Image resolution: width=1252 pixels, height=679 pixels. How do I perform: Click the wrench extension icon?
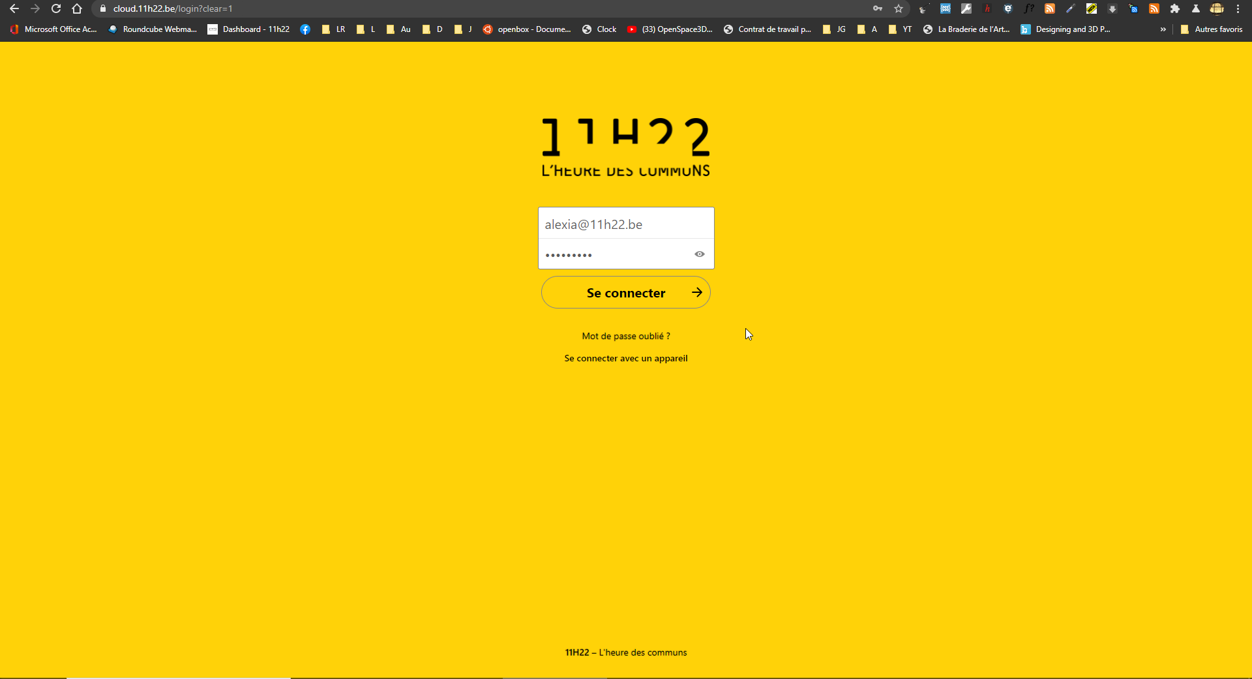pyautogui.click(x=966, y=8)
